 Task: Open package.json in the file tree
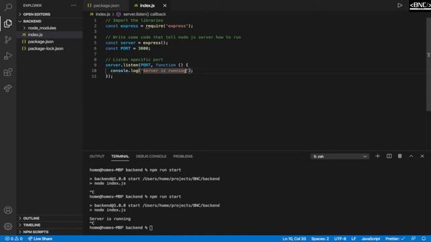pyautogui.click(x=40, y=42)
